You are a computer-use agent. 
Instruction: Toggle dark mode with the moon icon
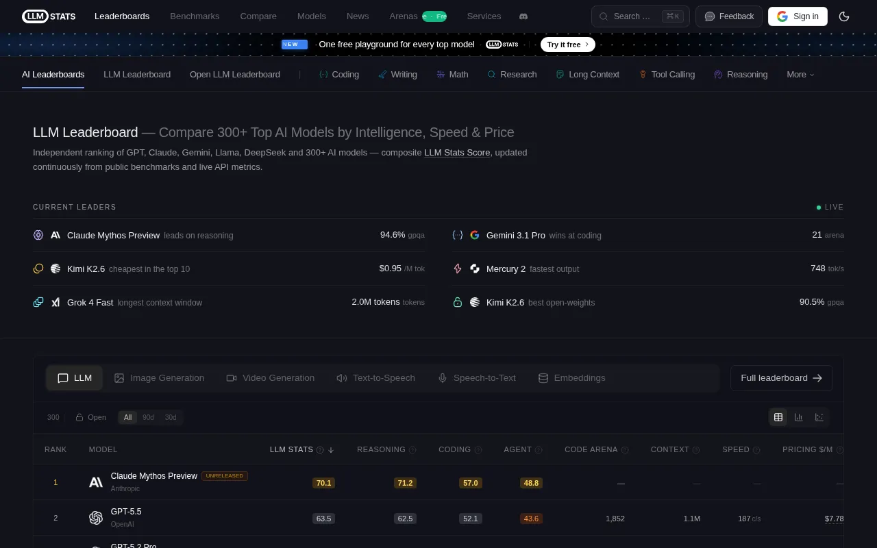tap(844, 16)
